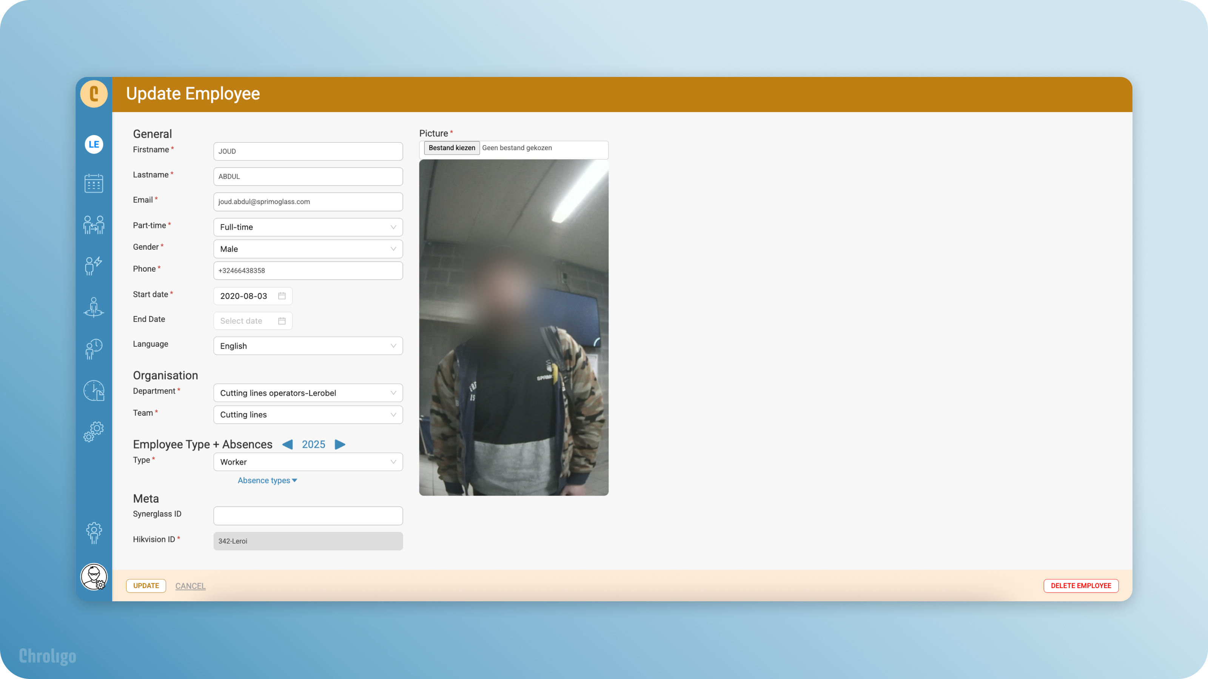The height and width of the screenshot is (679, 1208).
Task: Click the UPDATE button
Action: coord(146,586)
